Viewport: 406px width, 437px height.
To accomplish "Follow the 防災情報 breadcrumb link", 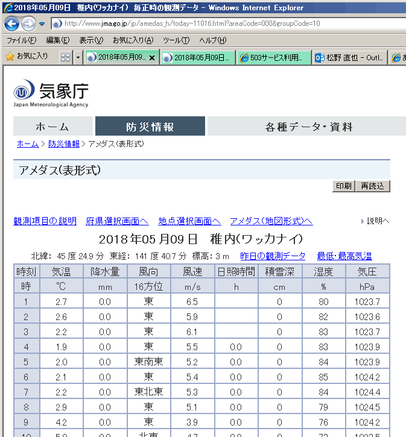I will click(x=64, y=144).
